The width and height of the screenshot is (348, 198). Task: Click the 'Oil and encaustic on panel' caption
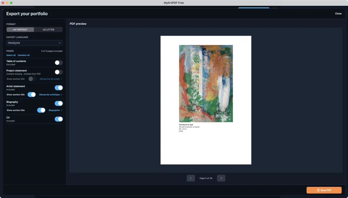pos(189,127)
